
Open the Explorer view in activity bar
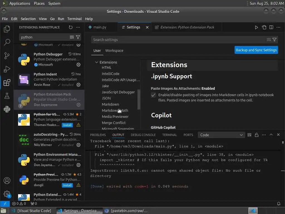click(7, 29)
